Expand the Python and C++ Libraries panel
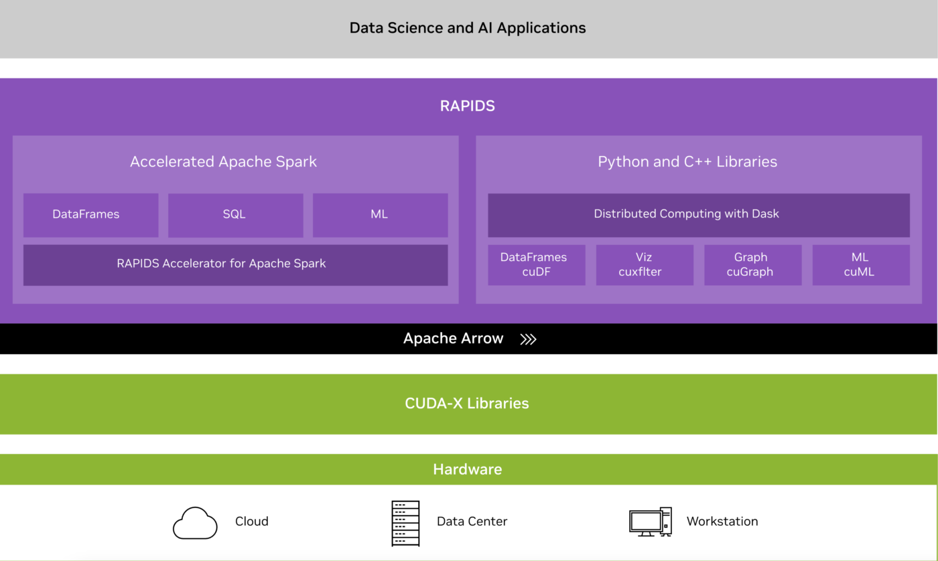The height and width of the screenshot is (561, 938). click(x=687, y=161)
